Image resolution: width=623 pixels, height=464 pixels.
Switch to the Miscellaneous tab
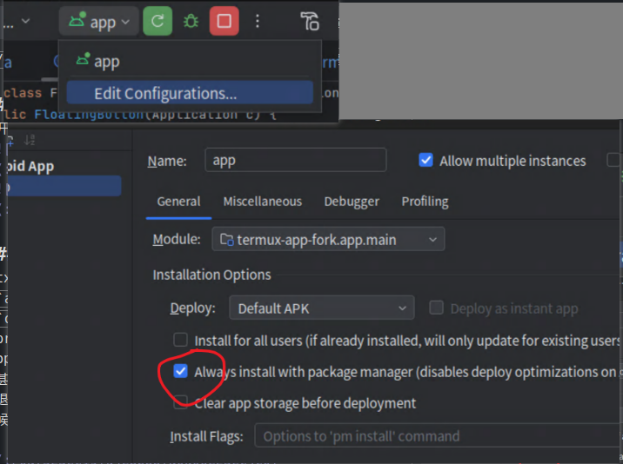[262, 202]
